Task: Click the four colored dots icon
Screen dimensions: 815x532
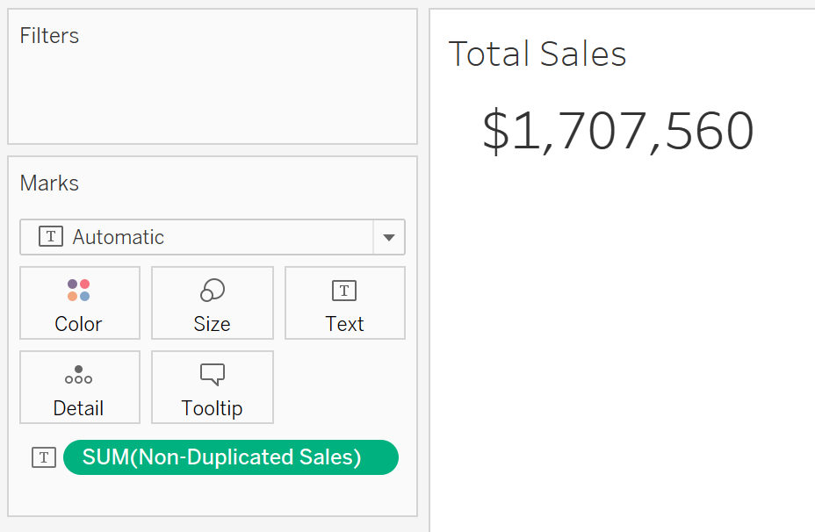Action: pyautogui.click(x=78, y=290)
